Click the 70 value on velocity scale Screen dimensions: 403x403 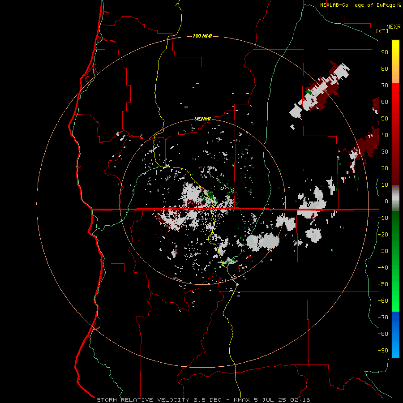(x=385, y=86)
